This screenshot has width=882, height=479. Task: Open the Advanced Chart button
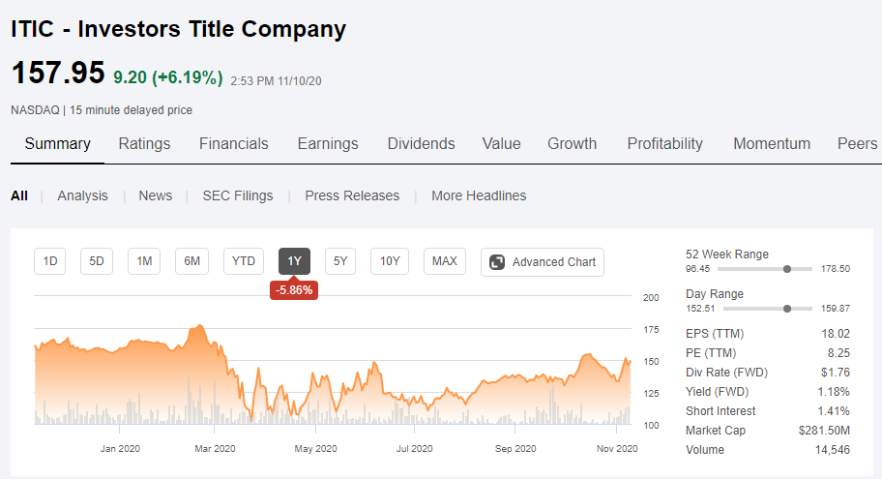543,262
